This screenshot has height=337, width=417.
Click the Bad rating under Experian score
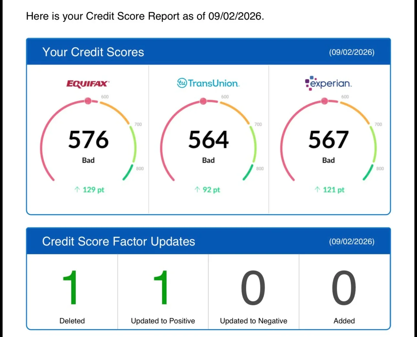tap(328, 160)
